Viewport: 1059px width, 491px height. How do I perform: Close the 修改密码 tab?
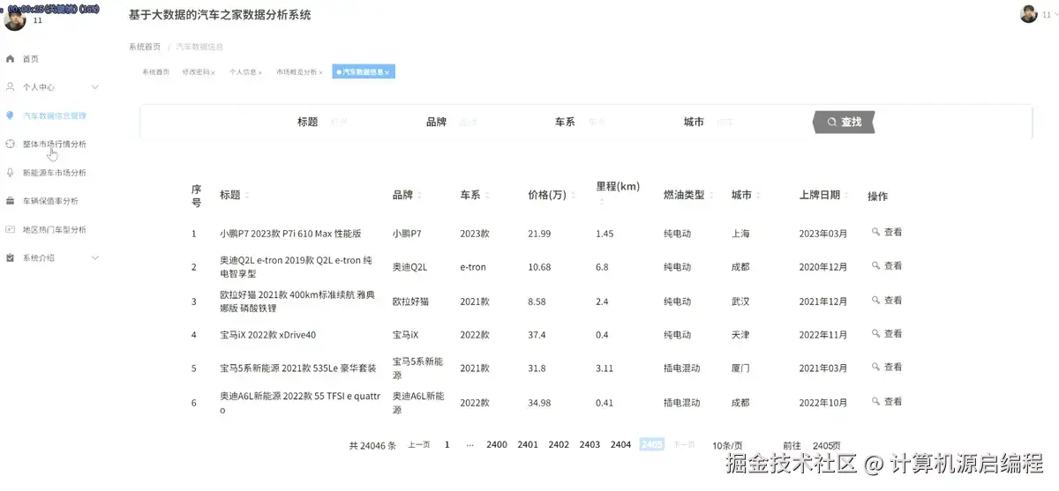(214, 72)
